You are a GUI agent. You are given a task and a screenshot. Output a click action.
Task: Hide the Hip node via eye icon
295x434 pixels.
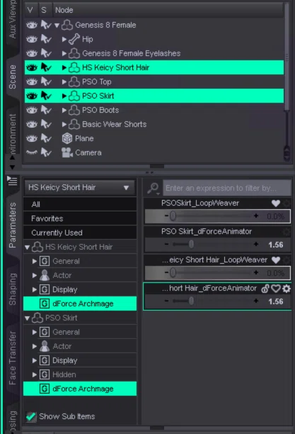click(32, 39)
